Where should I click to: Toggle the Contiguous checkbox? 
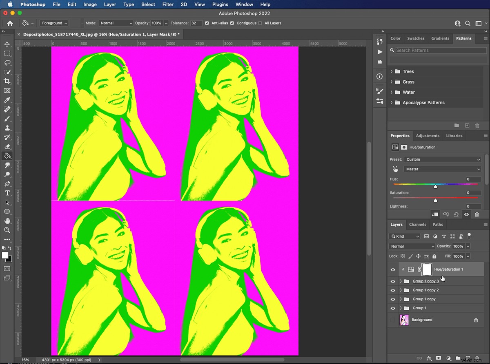[x=232, y=23]
